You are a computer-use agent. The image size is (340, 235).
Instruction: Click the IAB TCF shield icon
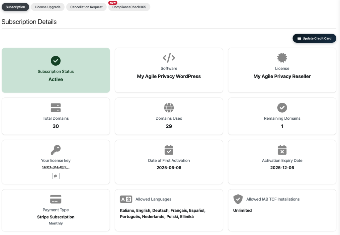coord(238,199)
